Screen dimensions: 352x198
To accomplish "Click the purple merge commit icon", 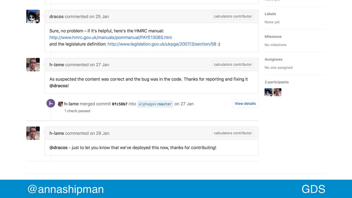I will coord(51,103).
